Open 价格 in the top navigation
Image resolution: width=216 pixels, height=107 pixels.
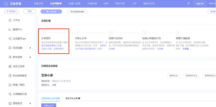(x=106, y=4)
